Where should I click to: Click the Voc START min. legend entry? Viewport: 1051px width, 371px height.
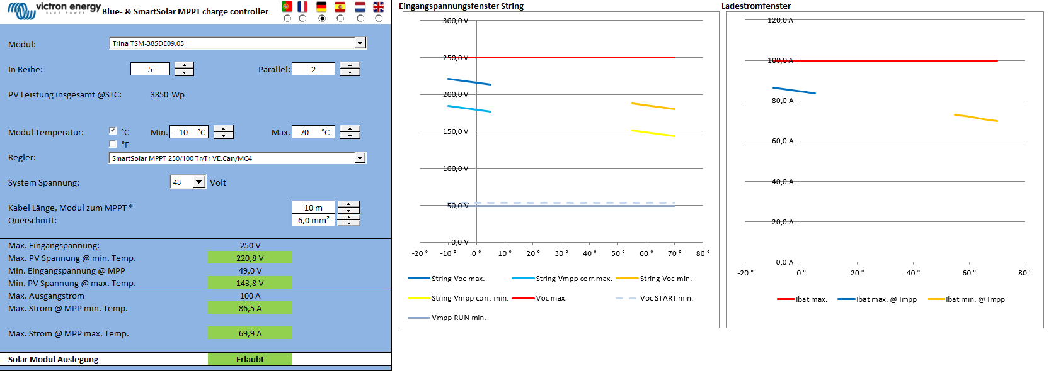[x=654, y=298]
